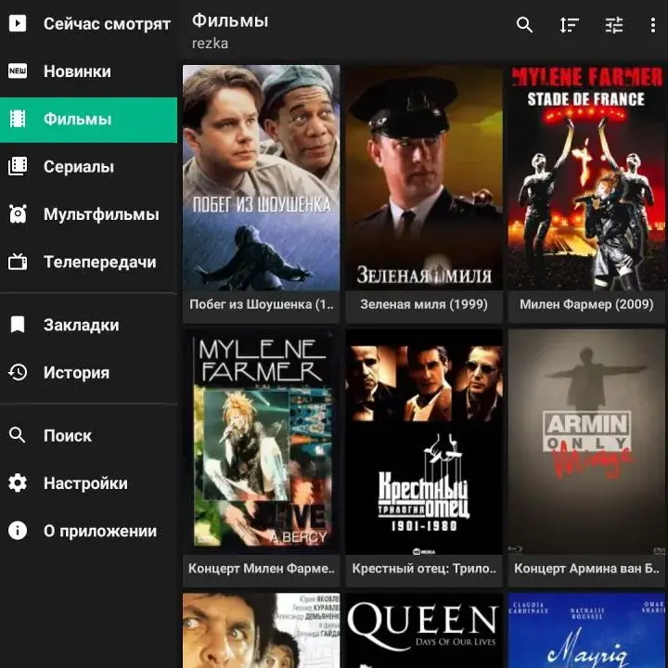Viewport: 668px width, 668px height.
Task: Open Побег из Шоушенка movie poster
Action: [x=262, y=177]
